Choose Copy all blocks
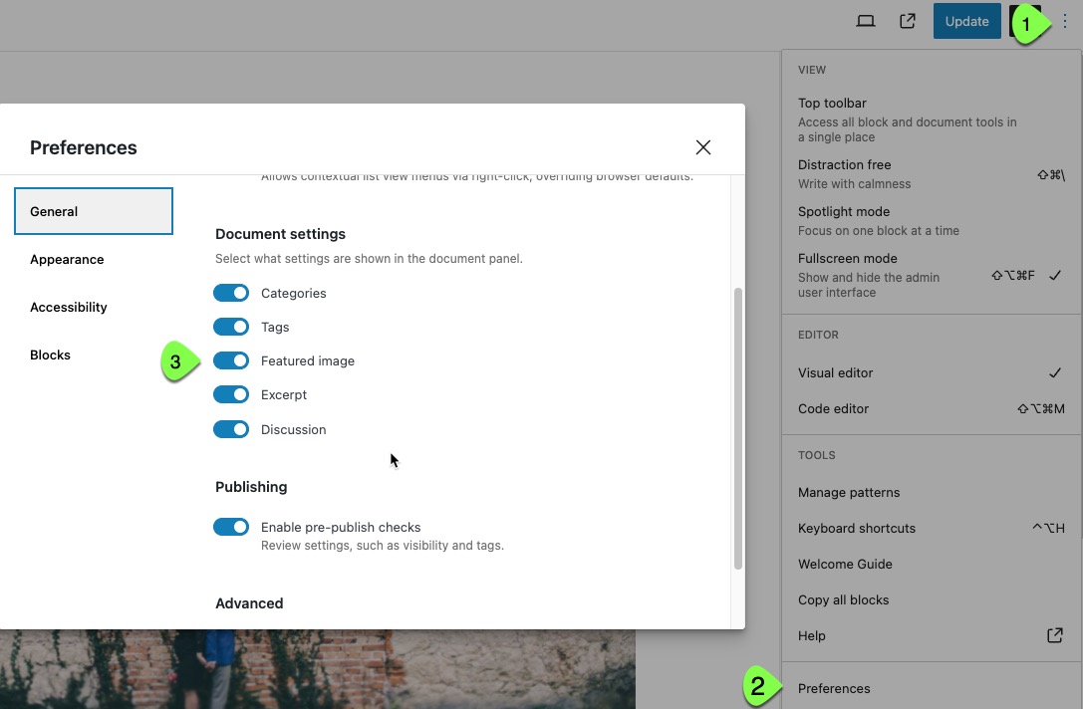Viewport: 1083px width, 709px height. pos(932,599)
